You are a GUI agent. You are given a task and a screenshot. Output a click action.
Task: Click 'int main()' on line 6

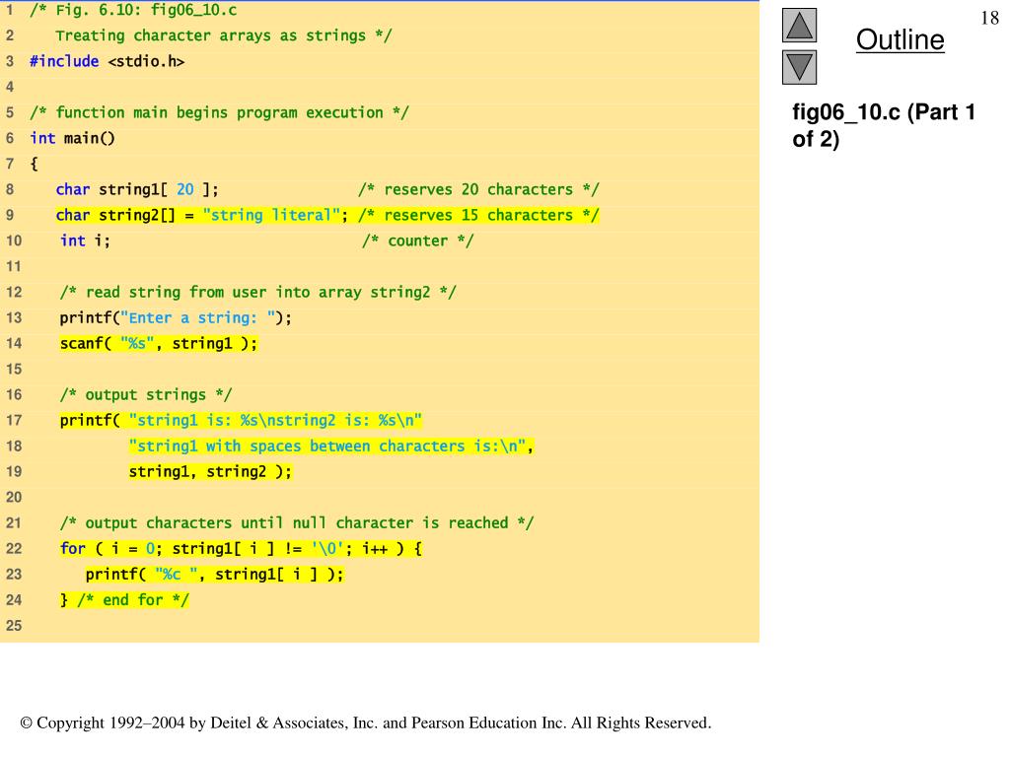pos(72,138)
